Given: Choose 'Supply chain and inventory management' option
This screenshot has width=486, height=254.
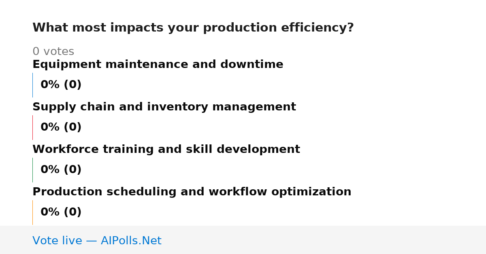Looking at the screenshot, I should point(164,107).
